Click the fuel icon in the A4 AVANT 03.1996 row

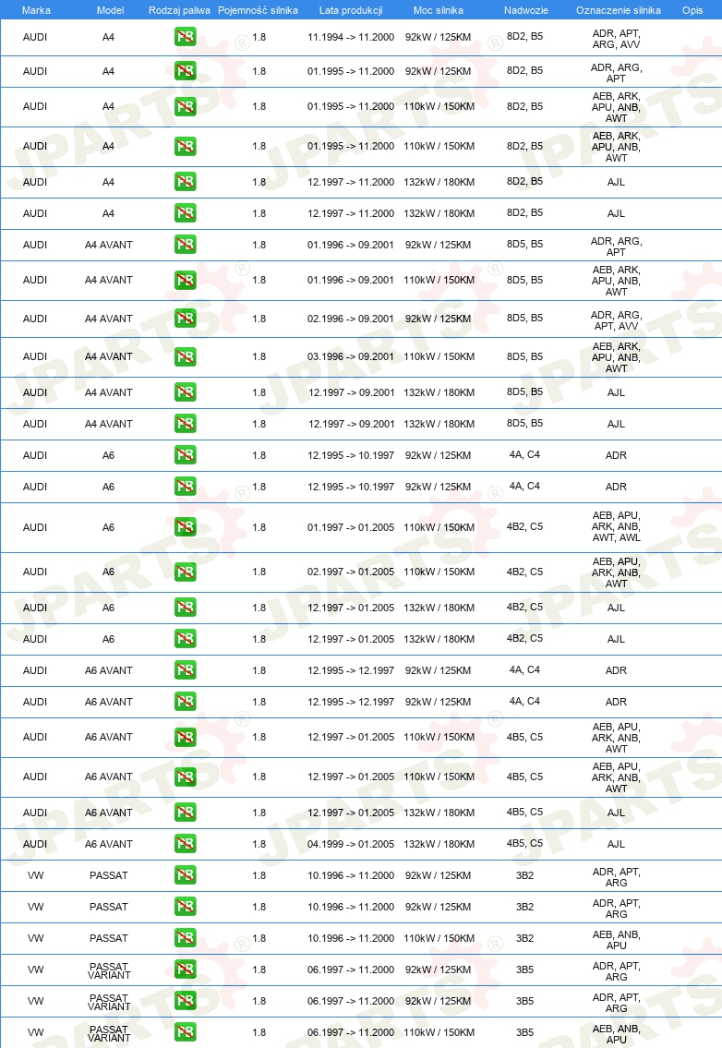click(186, 357)
